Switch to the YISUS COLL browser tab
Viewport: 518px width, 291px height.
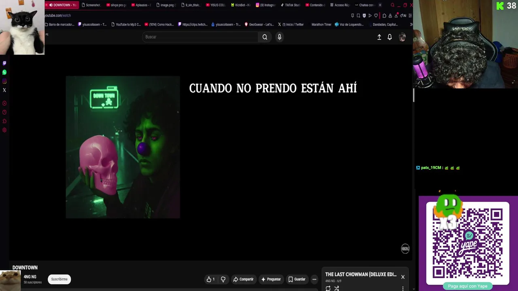(x=215, y=5)
